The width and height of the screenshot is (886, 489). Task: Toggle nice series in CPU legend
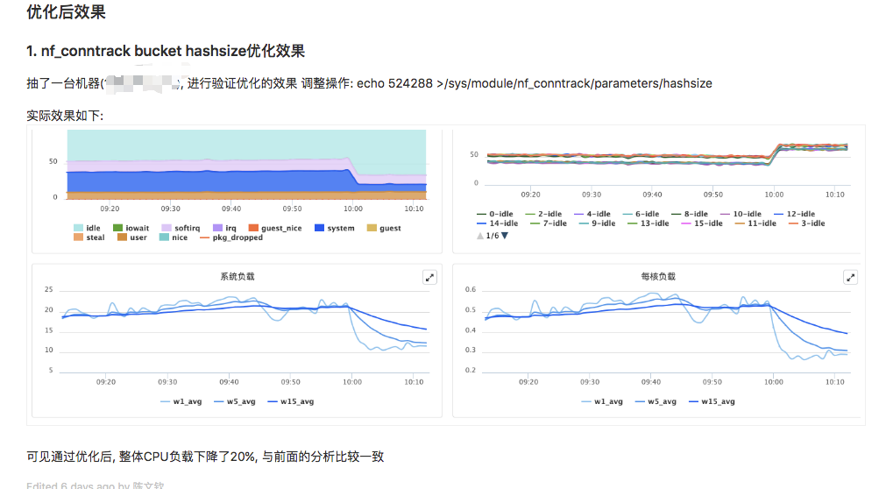click(173, 237)
